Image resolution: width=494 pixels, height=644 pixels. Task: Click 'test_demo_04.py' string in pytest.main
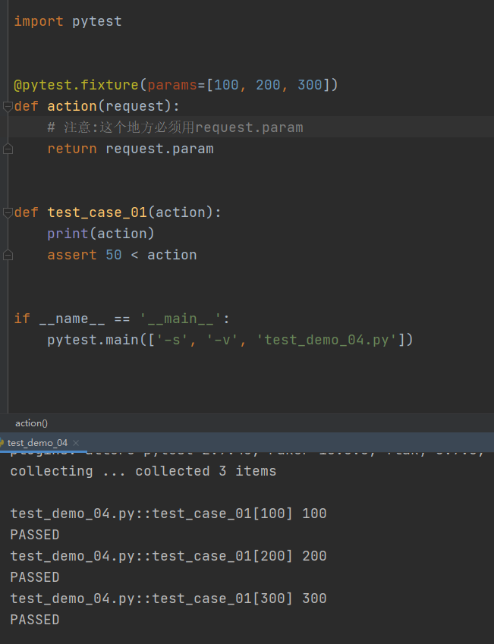pos(326,340)
